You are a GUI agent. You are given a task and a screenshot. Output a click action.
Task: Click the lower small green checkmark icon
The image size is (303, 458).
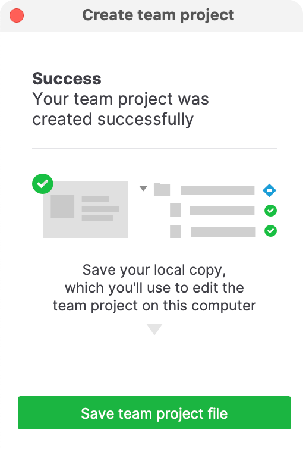point(270,231)
